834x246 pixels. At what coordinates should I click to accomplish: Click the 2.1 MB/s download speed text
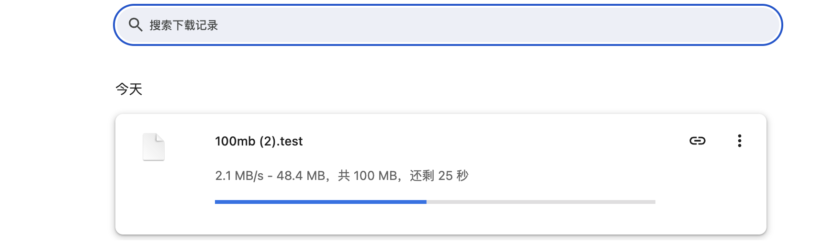coord(239,176)
